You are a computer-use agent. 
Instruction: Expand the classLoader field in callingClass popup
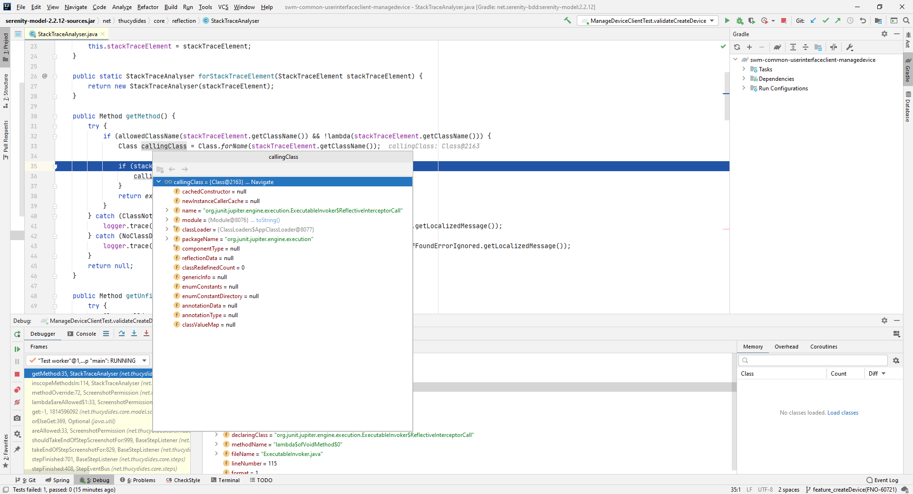[x=167, y=229]
